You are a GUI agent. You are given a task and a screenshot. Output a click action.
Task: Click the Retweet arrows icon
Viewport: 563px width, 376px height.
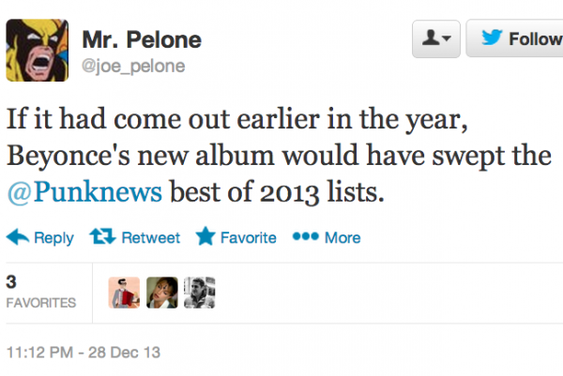tap(101, 237)
